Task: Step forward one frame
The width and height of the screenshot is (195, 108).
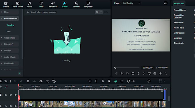Action: pyautogui.click(x=122, y=73)
